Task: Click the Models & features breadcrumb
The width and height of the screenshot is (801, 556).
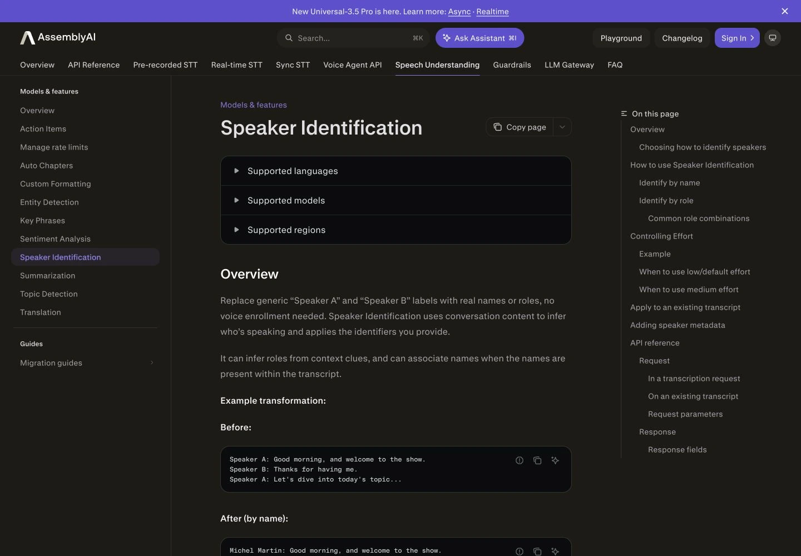Action: [254, 105]
